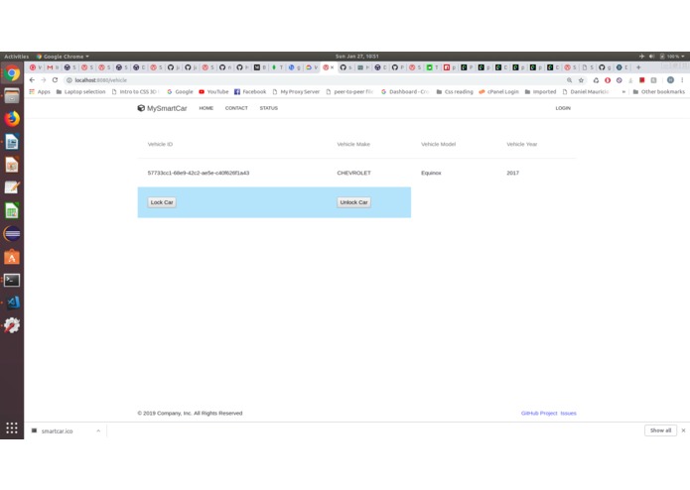This screenshot has height=490, width=690.
Task: Click the MySmartCar brand logo
Action: [162, 108]
